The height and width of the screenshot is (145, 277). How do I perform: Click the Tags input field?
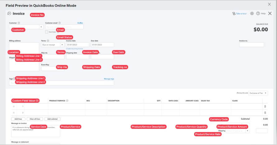click(62, 83)
